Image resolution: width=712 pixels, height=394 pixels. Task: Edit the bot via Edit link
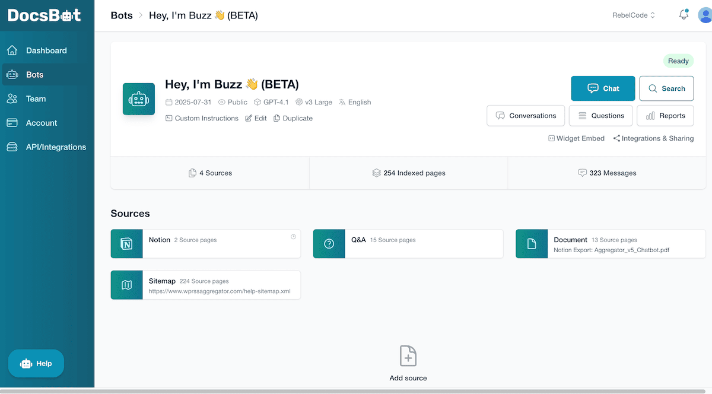256,118
